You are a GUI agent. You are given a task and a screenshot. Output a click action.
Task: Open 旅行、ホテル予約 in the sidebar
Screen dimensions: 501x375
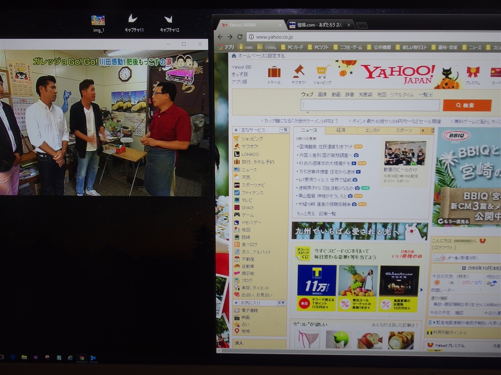[x=254, y=162]
